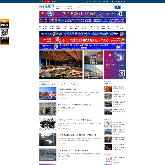The height and width of the screenshot is (165, 165).
Task: Open the headline beside the archway image
Action: (77, 135)
